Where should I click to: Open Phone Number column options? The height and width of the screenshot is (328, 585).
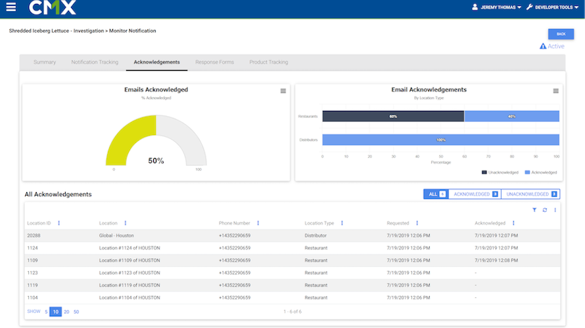point(258,223)
